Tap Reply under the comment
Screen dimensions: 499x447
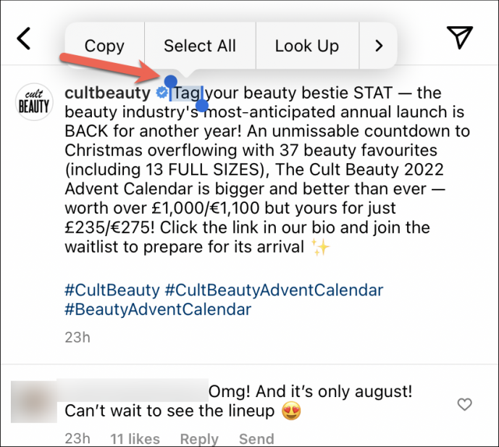pyautogui.click(x=199, y=438)
